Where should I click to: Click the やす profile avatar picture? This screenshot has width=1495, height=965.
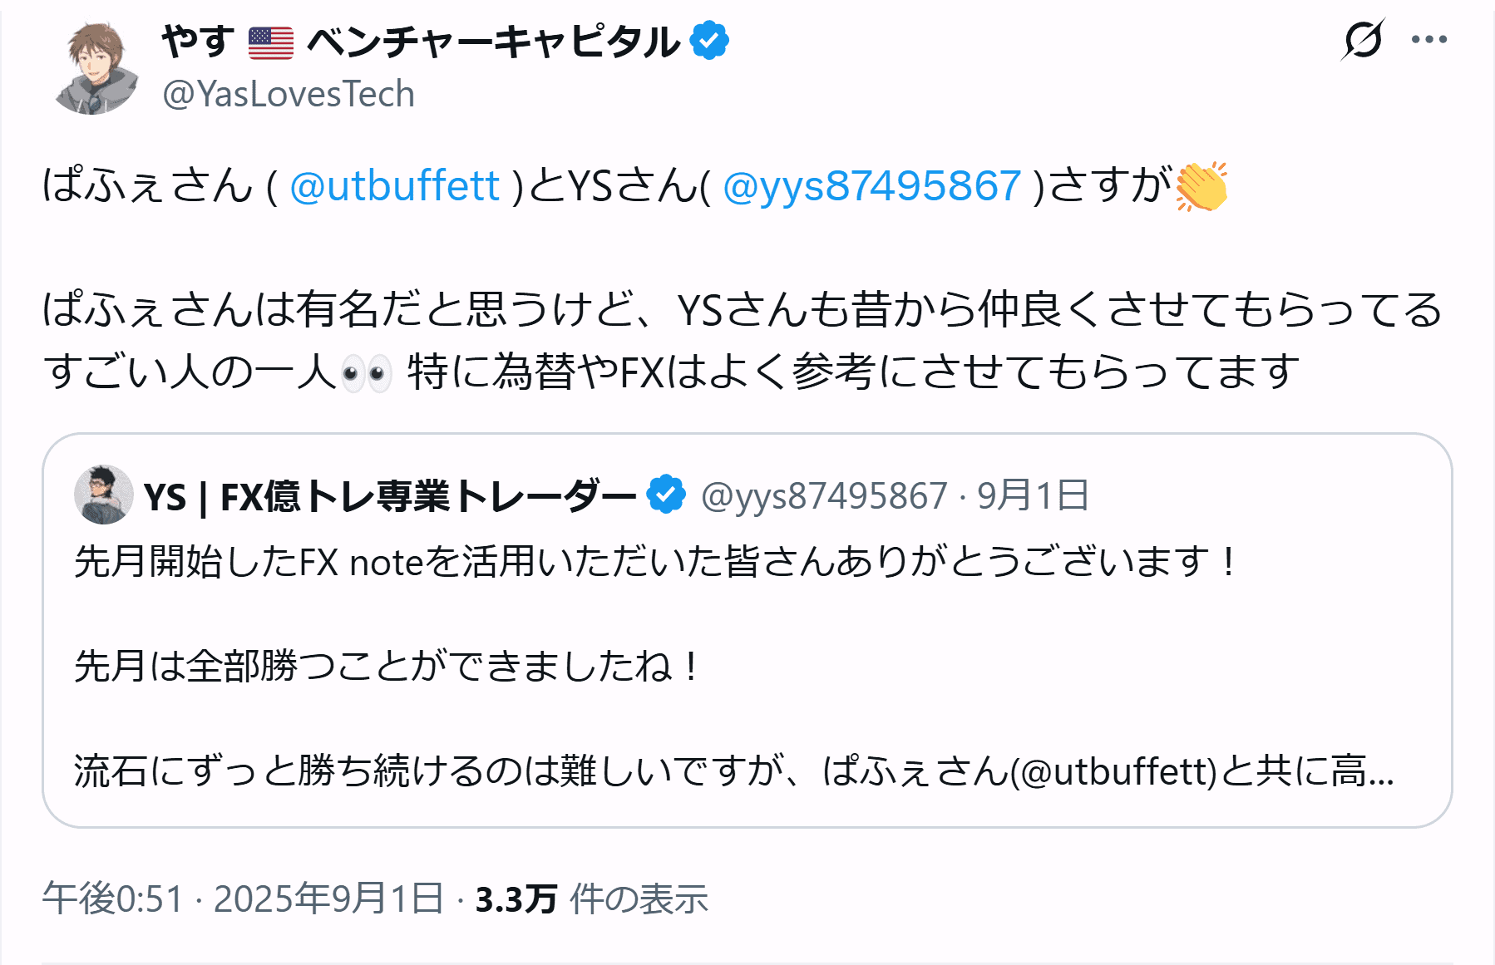tap(96, 69)
